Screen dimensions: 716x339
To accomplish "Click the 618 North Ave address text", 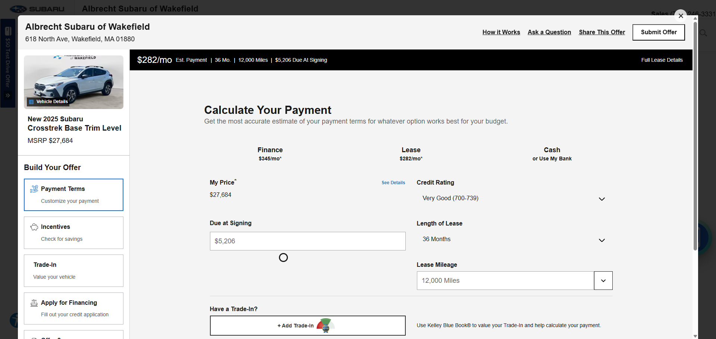I will 80,39.
